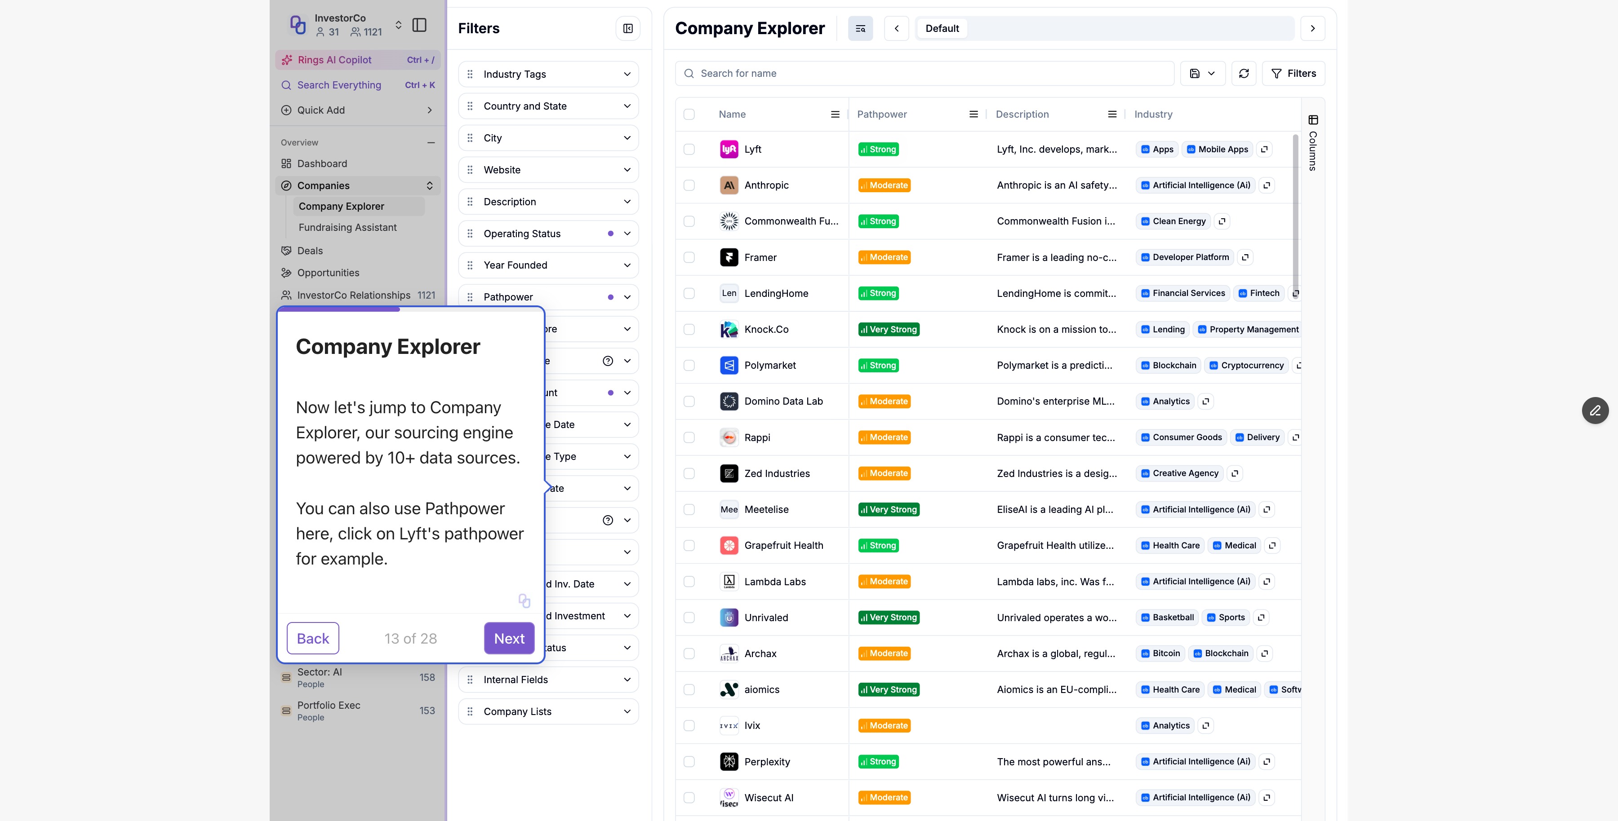Select the Default view tab

tap(942, 28)
